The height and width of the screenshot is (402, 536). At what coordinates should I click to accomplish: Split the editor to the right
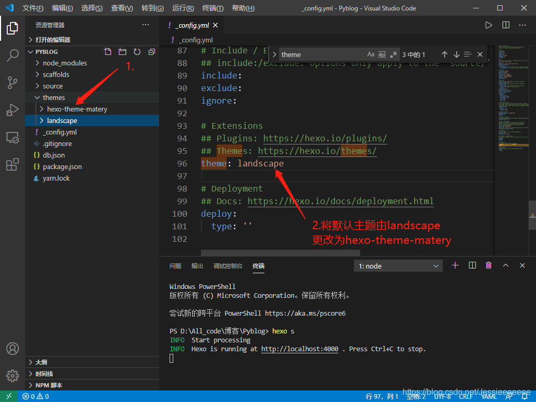tap(506, 25)
